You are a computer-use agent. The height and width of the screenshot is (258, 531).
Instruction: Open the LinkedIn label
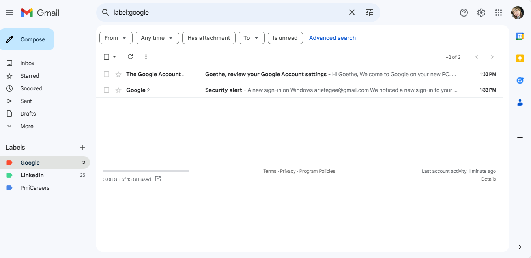click(32, 175)
